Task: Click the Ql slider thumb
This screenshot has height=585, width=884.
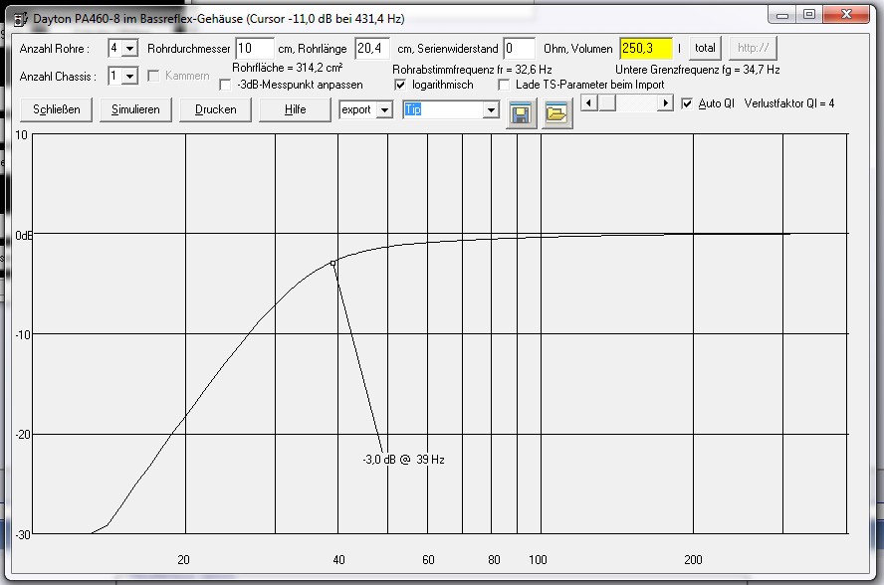Action: pos(606,103)
